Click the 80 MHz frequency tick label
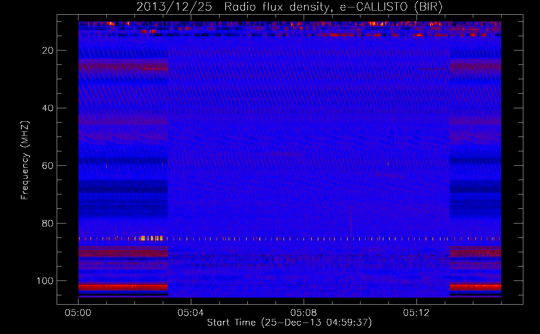The height and width of the screenshot is (334, 540). pyautogui.click(x=48, y=223)
